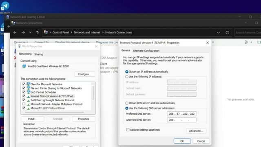Click the Client for Microsoft Networks icon

point(29,84)
